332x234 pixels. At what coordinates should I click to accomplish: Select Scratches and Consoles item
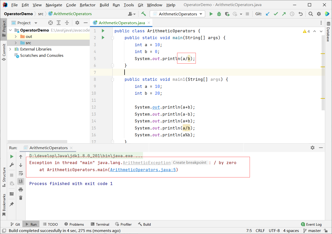(42, 56)
